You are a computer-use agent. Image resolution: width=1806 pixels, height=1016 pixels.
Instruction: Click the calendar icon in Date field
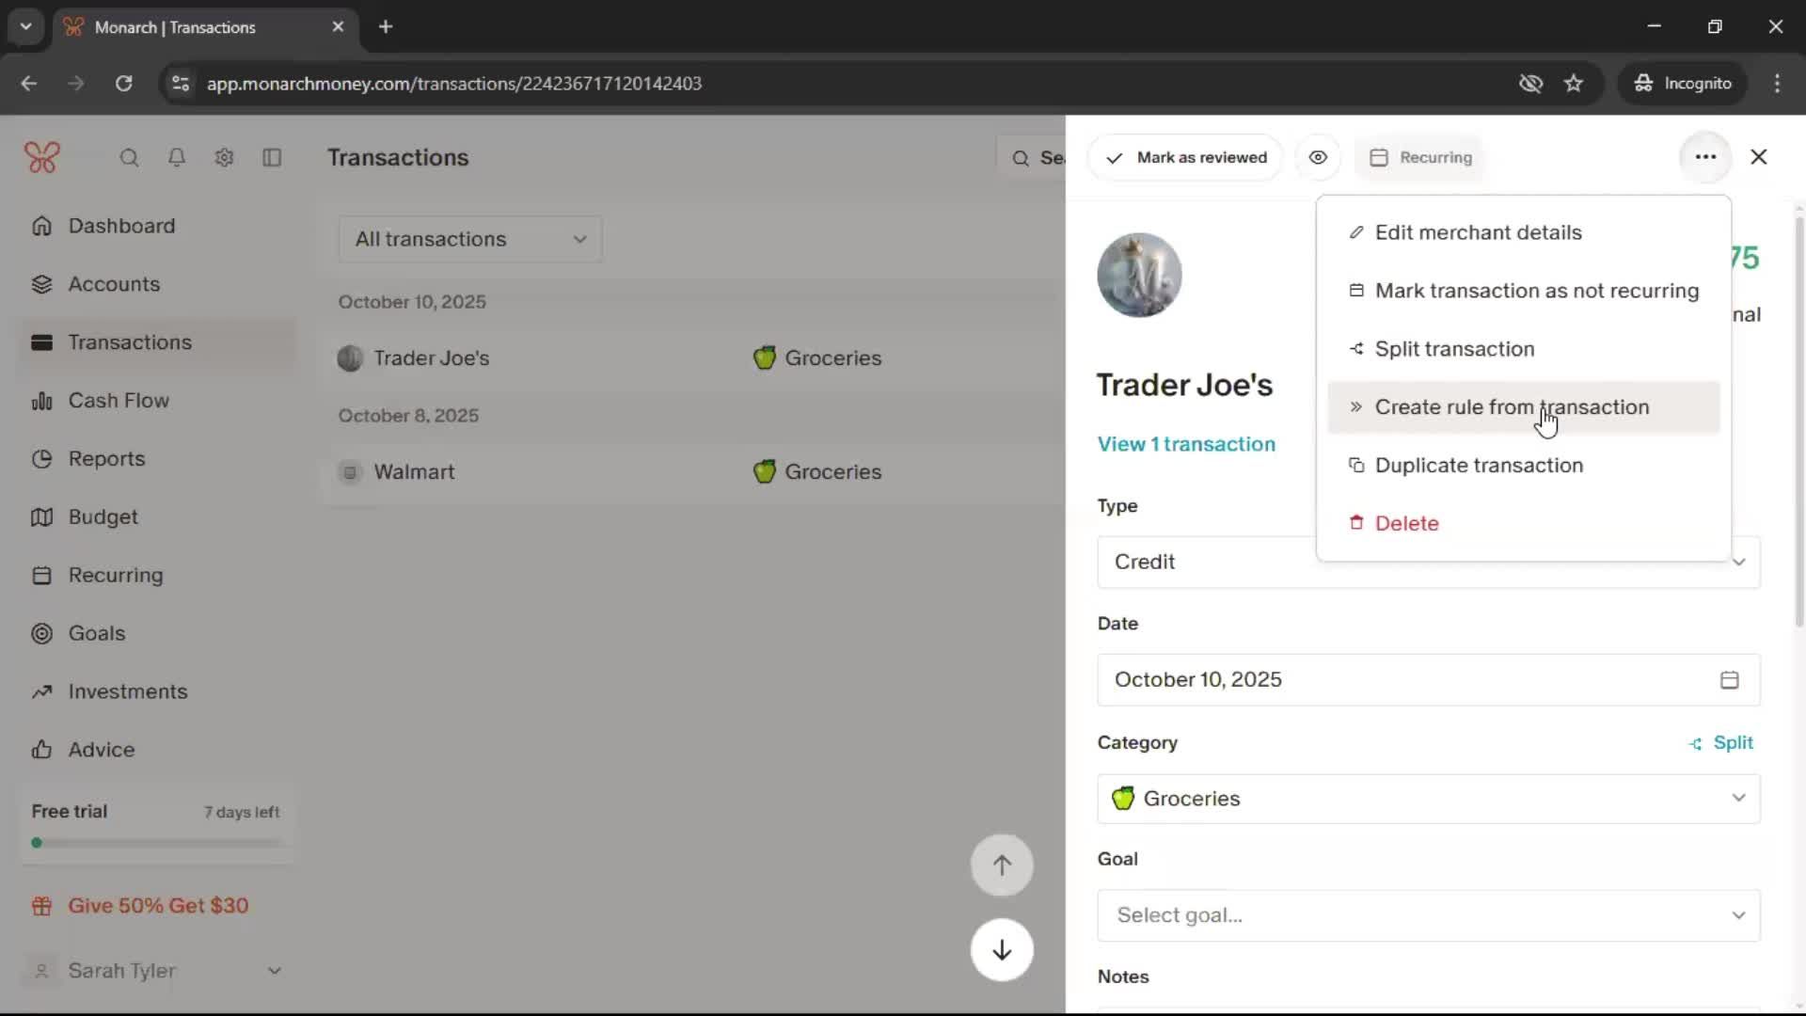1729,680
